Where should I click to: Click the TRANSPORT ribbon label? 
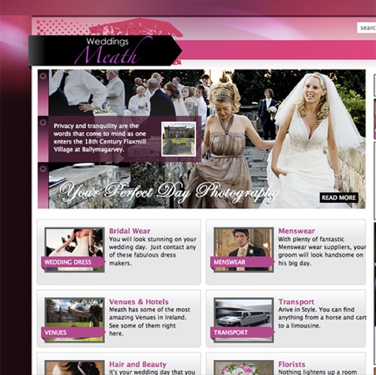coord(242,332)
